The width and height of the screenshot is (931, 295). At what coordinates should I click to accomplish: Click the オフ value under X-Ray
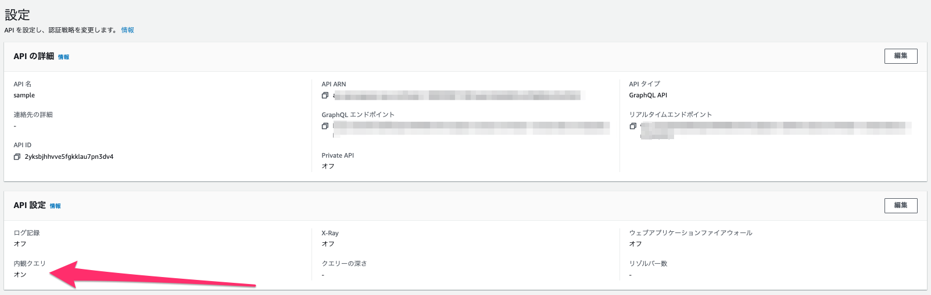[328, 244]
